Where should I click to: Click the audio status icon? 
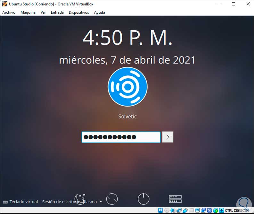[x=173, y=210]
